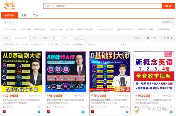Viewport: 176px width, 116px height.
Task: Click Tmall badge on ¥79.00 item
Action: [x=92, y=112]
